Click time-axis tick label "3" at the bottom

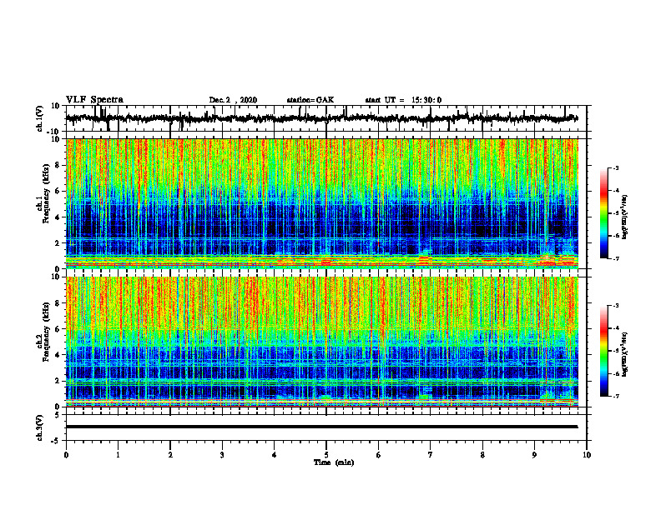tap(222, 455)
